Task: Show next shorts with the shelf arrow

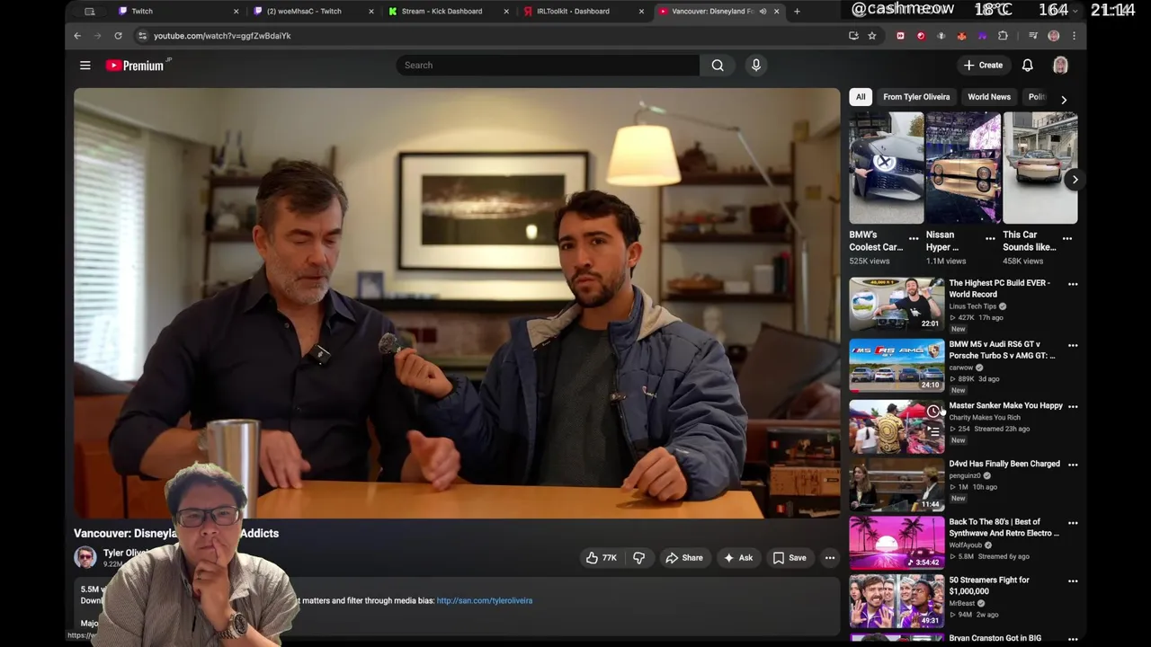Action: point(1075,180)
